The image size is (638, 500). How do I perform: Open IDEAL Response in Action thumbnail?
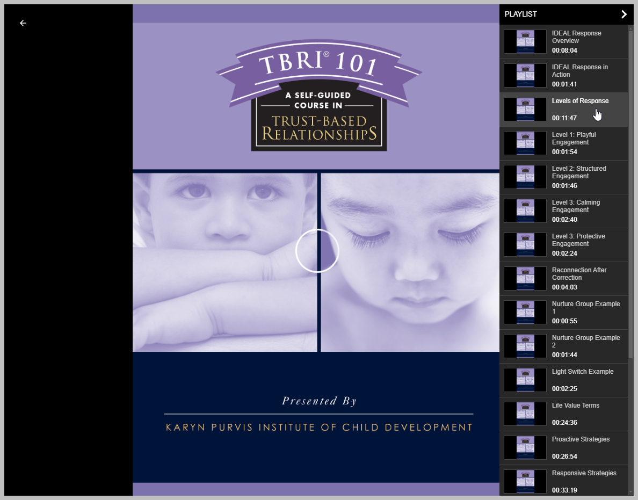point(525,76)
